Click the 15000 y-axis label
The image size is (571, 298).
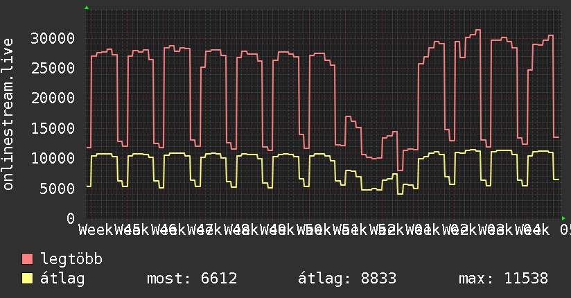click(x=53, y=128)
